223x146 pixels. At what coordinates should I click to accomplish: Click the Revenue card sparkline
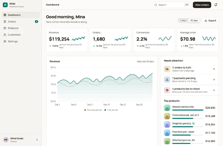[x=78, y=38]
